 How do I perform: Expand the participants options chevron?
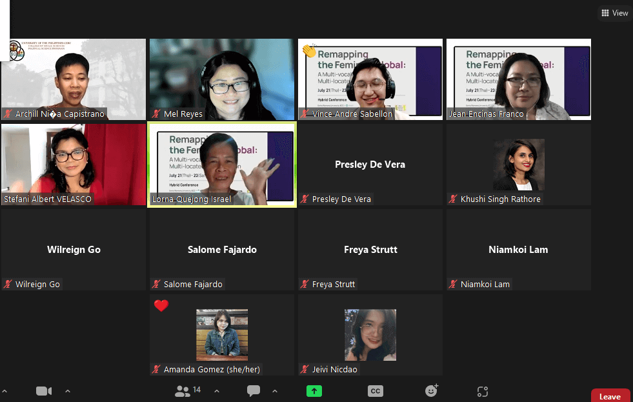click(x=216, y=391)
